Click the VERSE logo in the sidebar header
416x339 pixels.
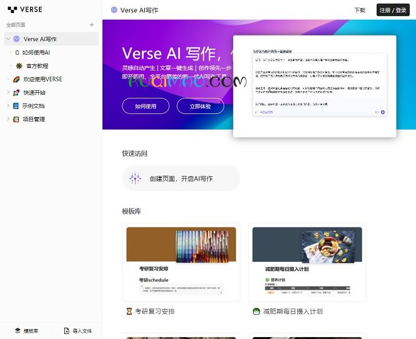tap(25, 9)
